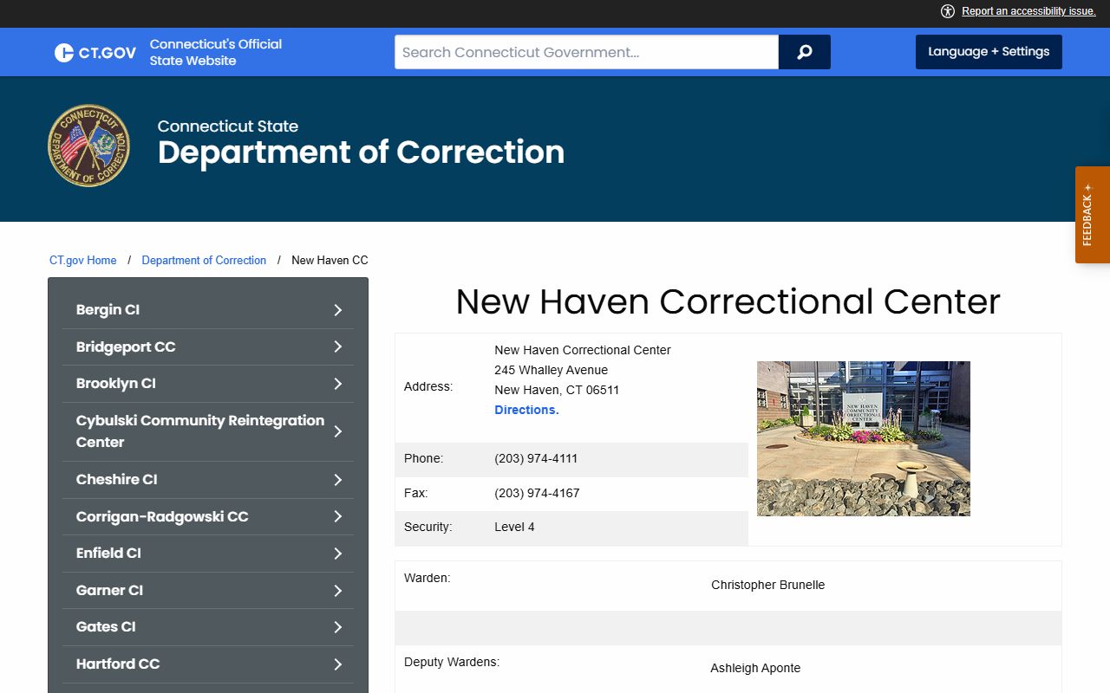
Task: Open Enfield CI in sidebar
Action: (108, 553)
